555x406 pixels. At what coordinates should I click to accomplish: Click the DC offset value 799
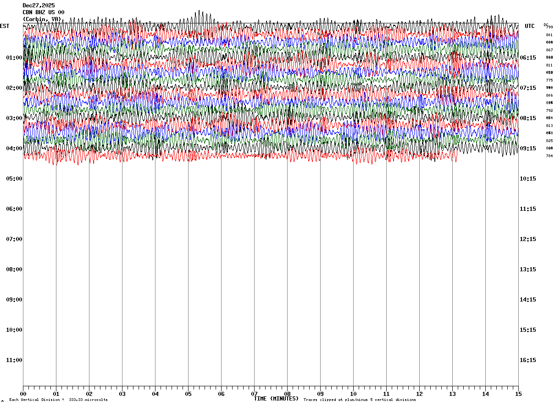pyautogui.click(x=549, y=27)
